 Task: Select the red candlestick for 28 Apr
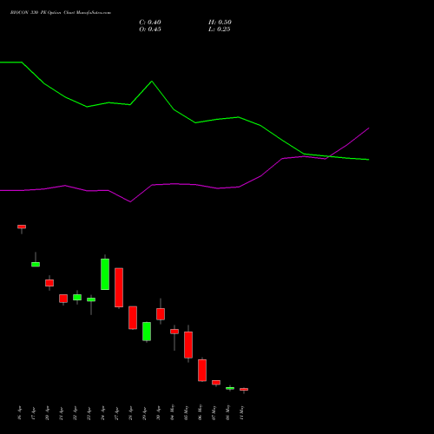coord(133,318)
